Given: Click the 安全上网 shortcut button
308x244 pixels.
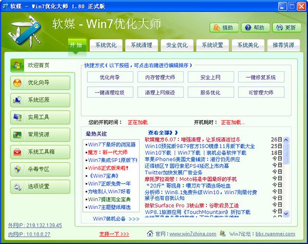Looking at the screenshot, I should (211, 77).
